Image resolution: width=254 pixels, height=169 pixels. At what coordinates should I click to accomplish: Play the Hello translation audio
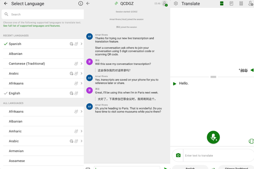pyautogui.click(x=175, y=84)
